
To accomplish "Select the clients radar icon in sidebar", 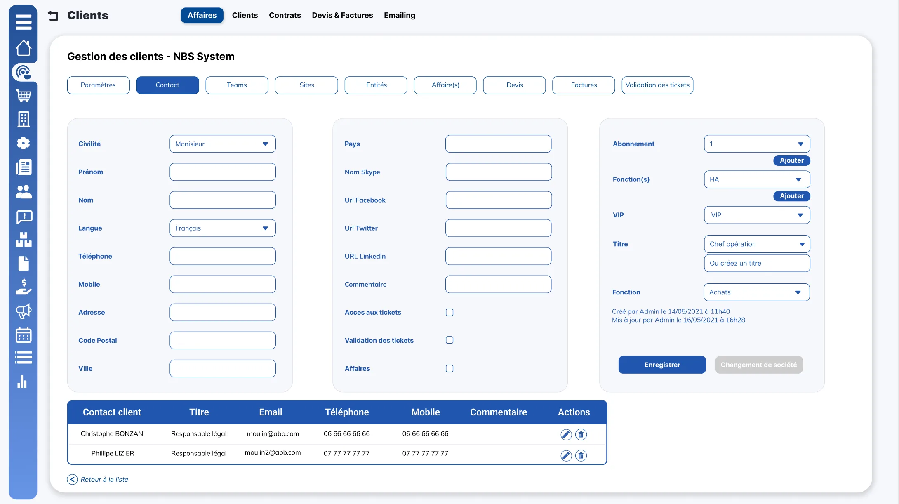I will pyautogui.click(x=24, y=72).
